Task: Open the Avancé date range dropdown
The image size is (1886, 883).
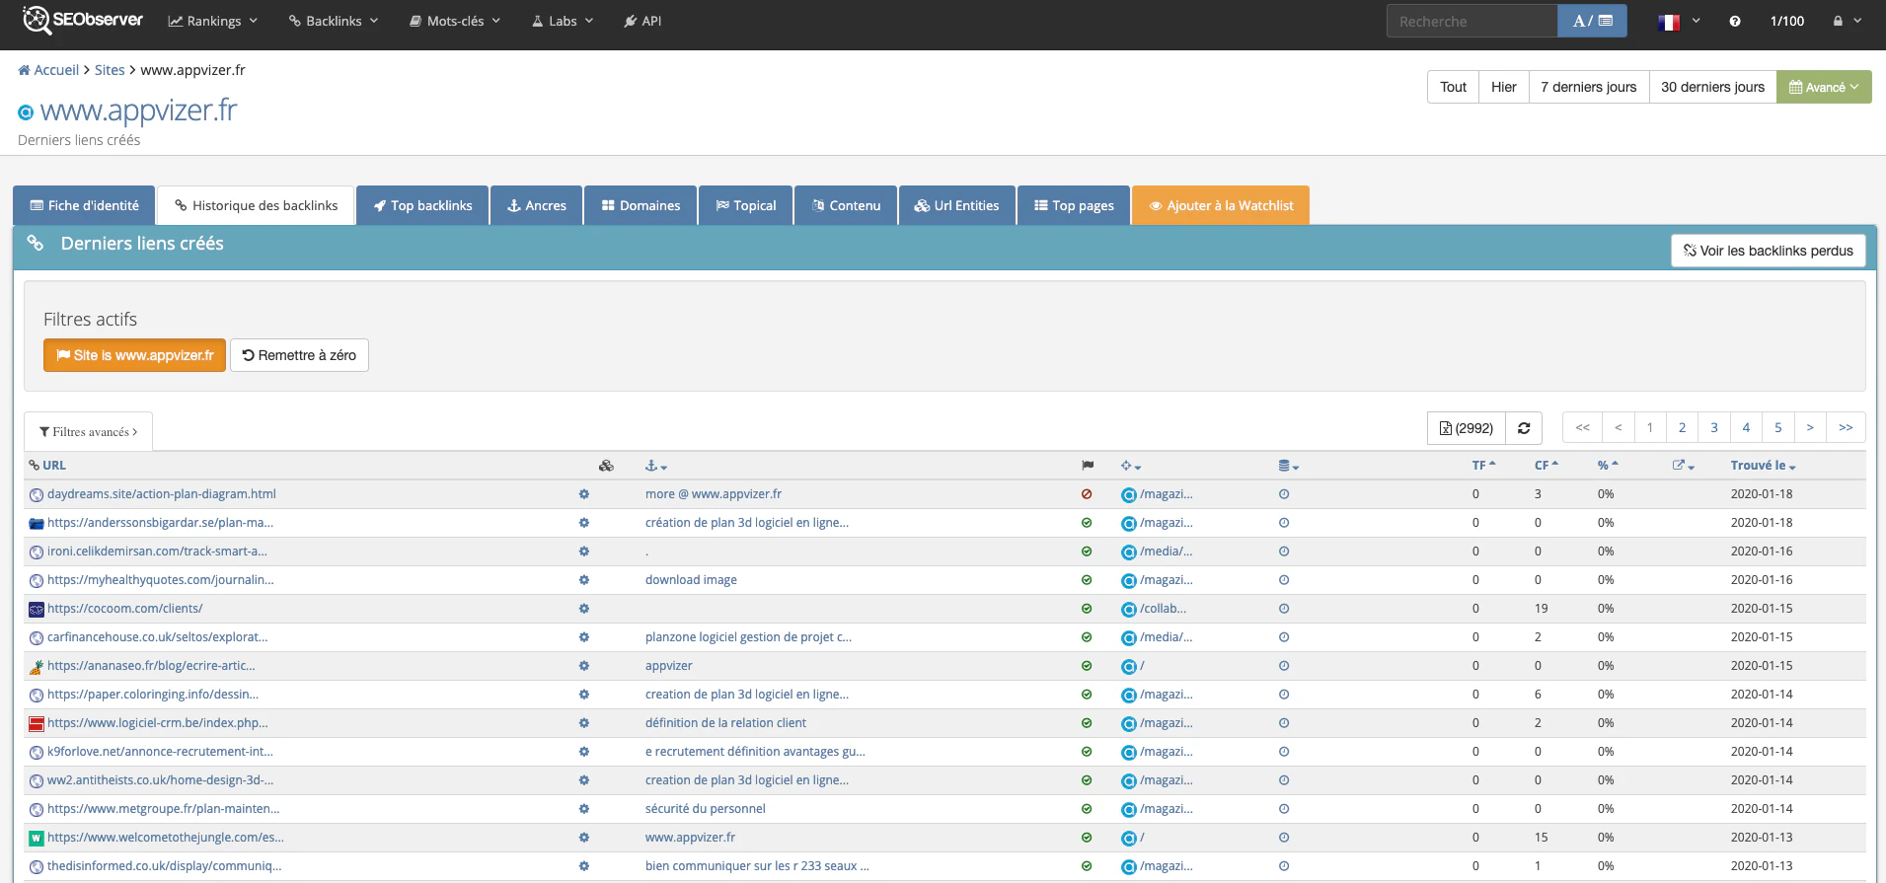Action: pyautogui.click(x=1824, y=87)
